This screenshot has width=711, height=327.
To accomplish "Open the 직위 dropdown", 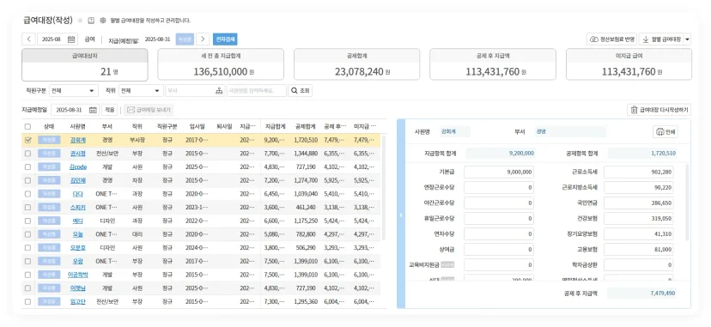I will pos(141,91).
